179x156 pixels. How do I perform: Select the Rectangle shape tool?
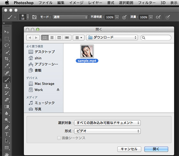click(x=7, y=148)
